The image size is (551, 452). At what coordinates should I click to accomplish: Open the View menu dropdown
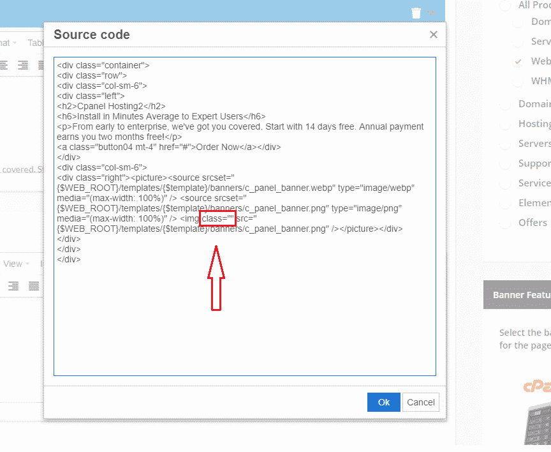pos(16,264)
